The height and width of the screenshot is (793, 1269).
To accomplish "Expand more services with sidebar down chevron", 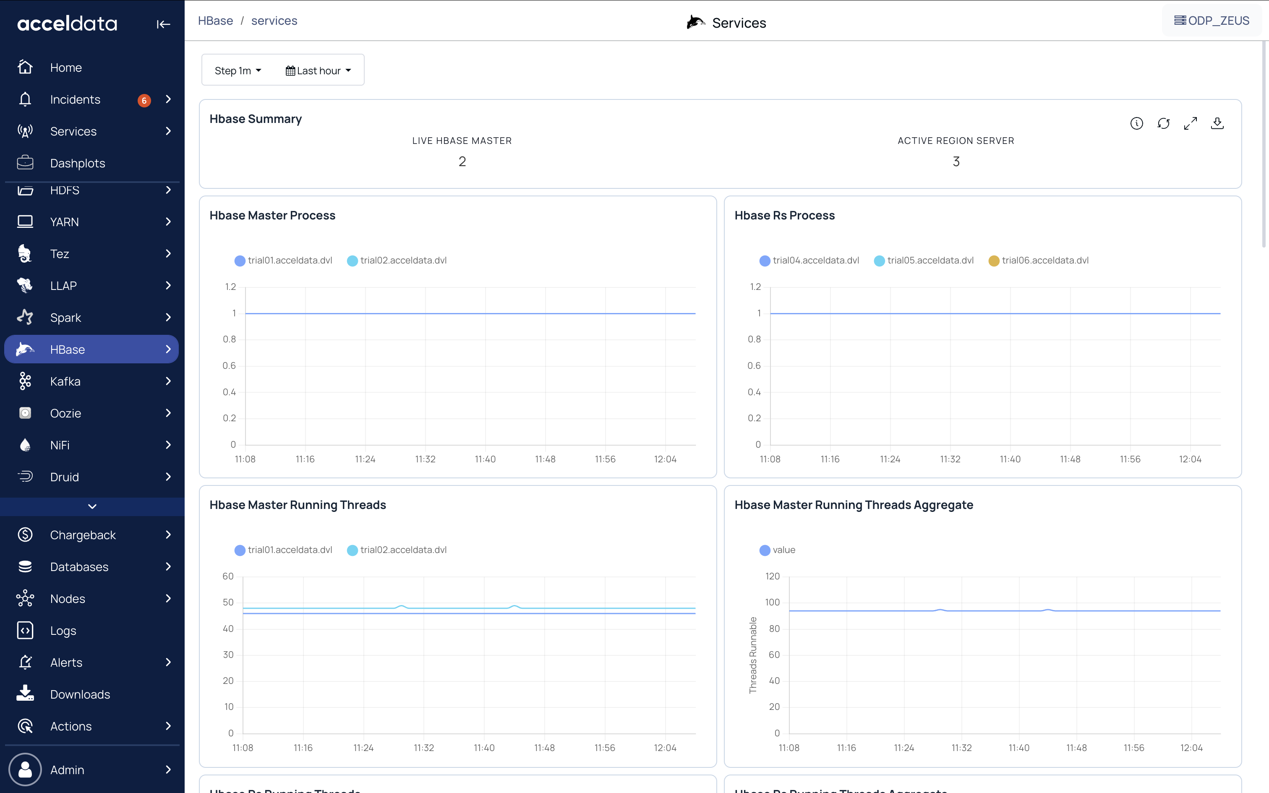I will coord(92,506).
